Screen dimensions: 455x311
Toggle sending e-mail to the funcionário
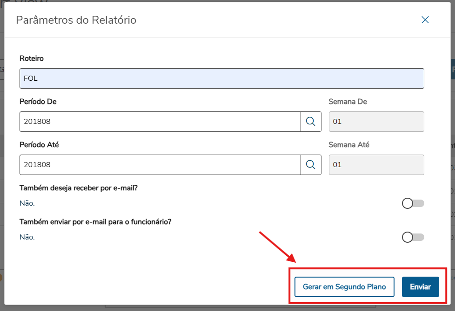(x=413, y=237)
